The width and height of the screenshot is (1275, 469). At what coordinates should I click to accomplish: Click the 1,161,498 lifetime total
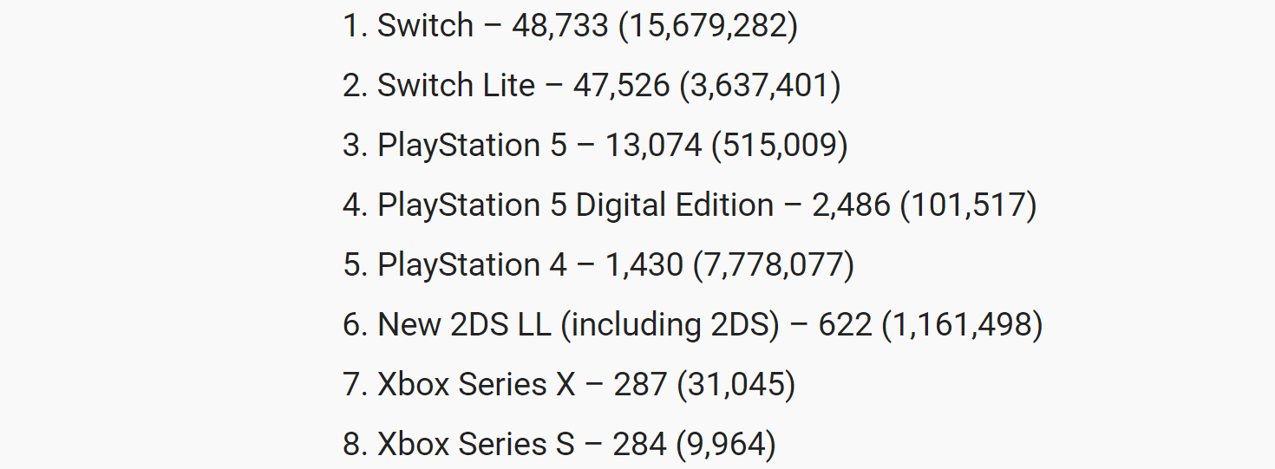(x=962, y=325)
